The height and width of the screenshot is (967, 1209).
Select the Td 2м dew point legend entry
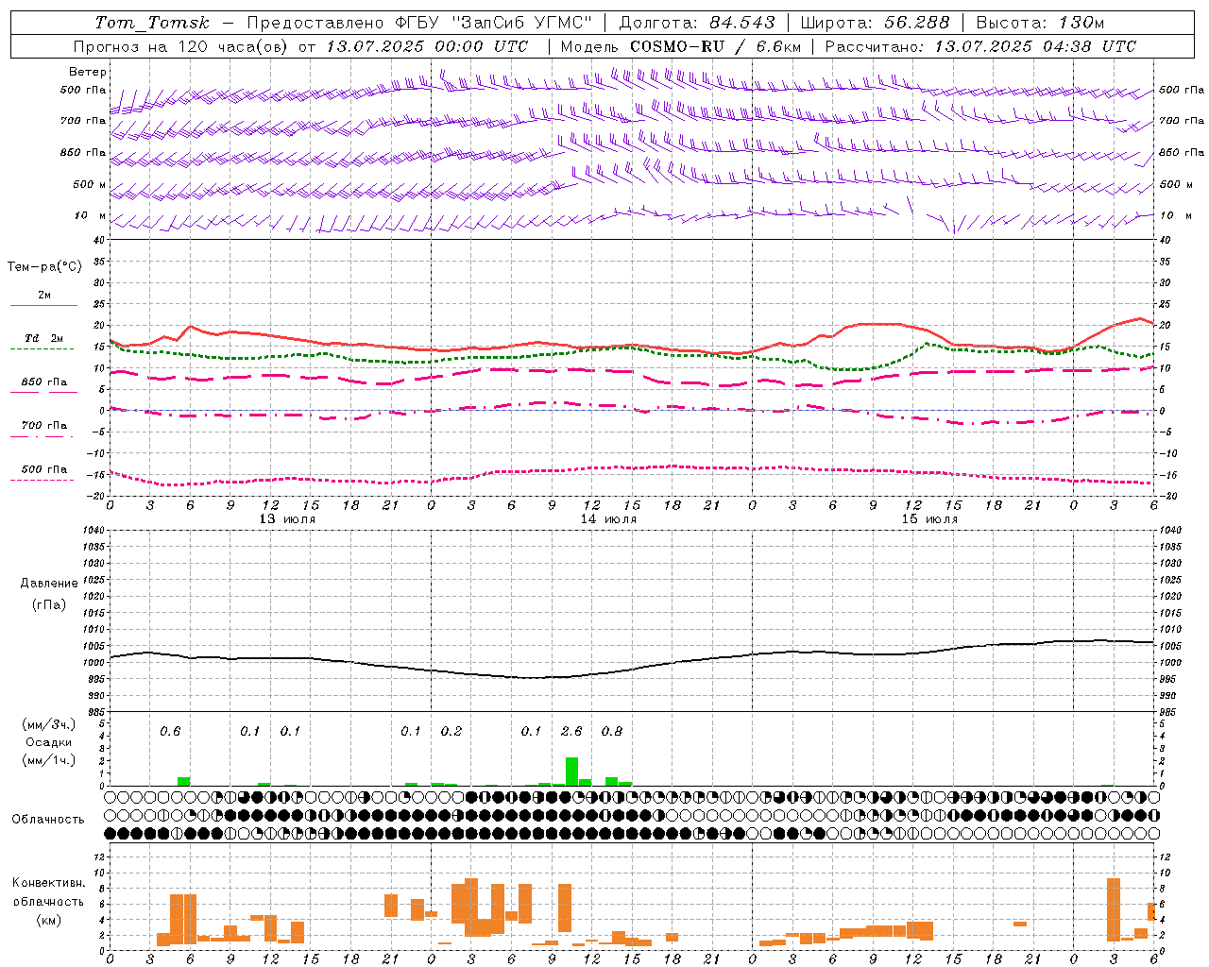[43, 342]
